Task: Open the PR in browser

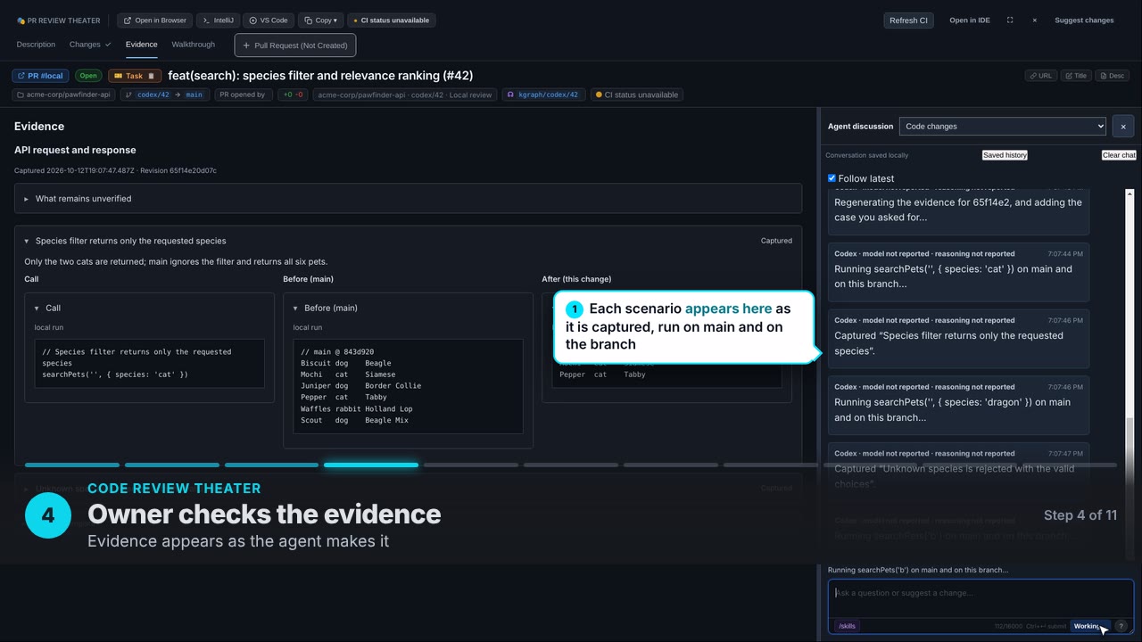Action: (x=154, y=21)
